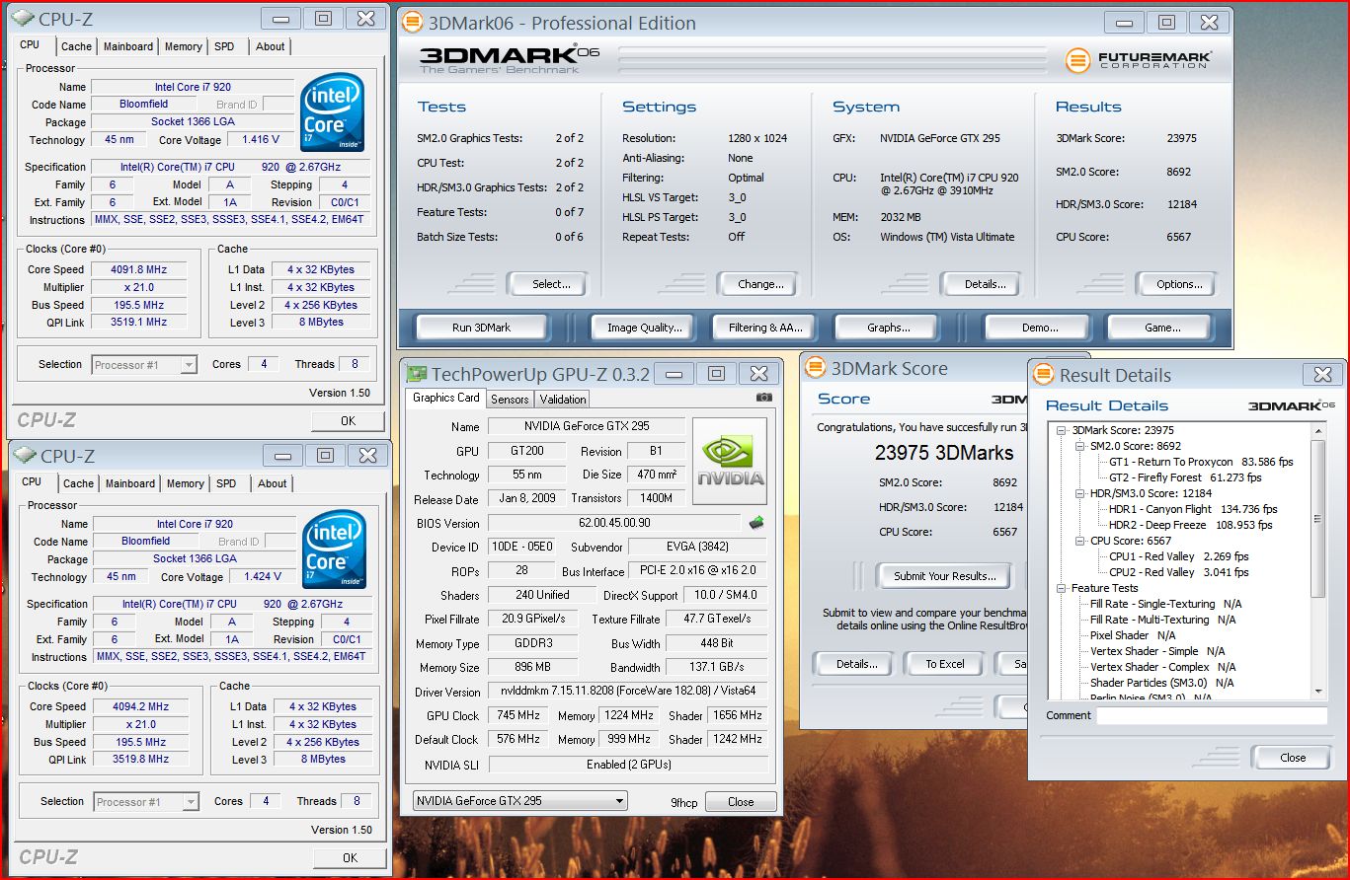Image resolution: width=1350 pixels, height=880 pixels.
Task: Open Memory tab in top CPU-Z
Action: click(x=184, y=46)
